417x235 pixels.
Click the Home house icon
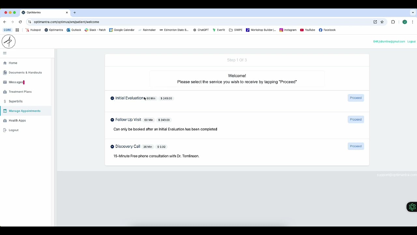5,63
